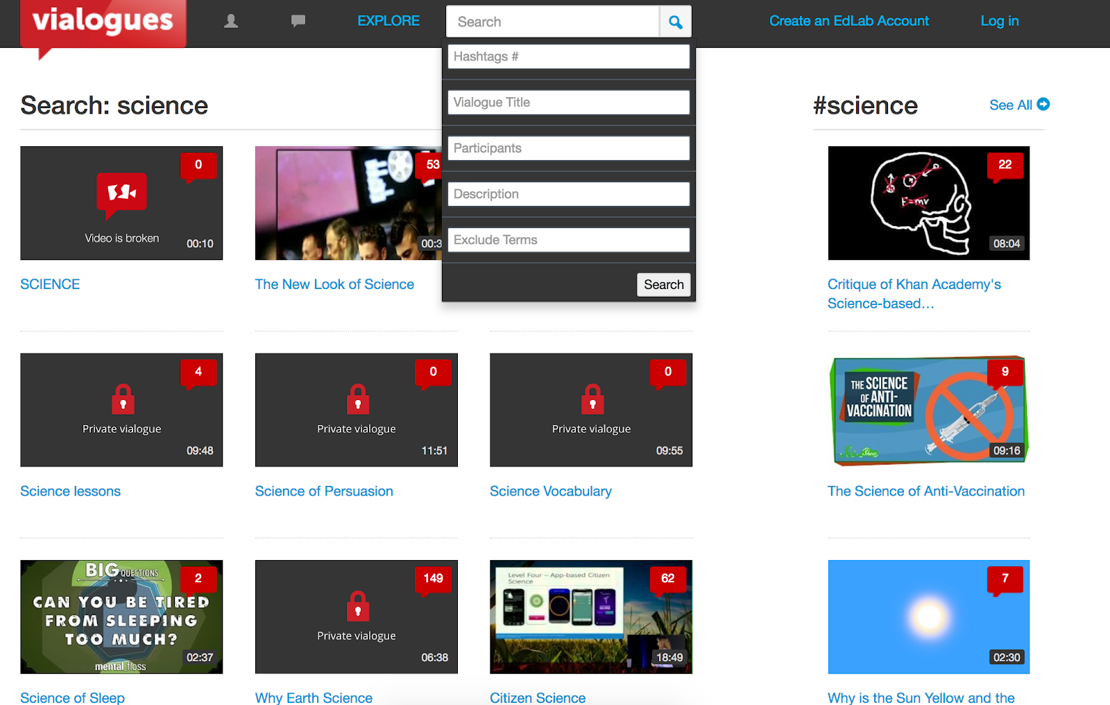The image size is (1110, 705).
Task: Click the 0 comment badge on SCIENCE thumbnail
Action: coord(198,166)
